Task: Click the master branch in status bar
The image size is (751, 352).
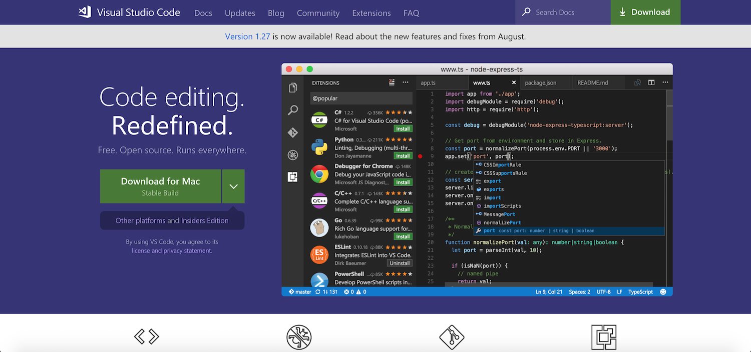Action: (299, 292)
